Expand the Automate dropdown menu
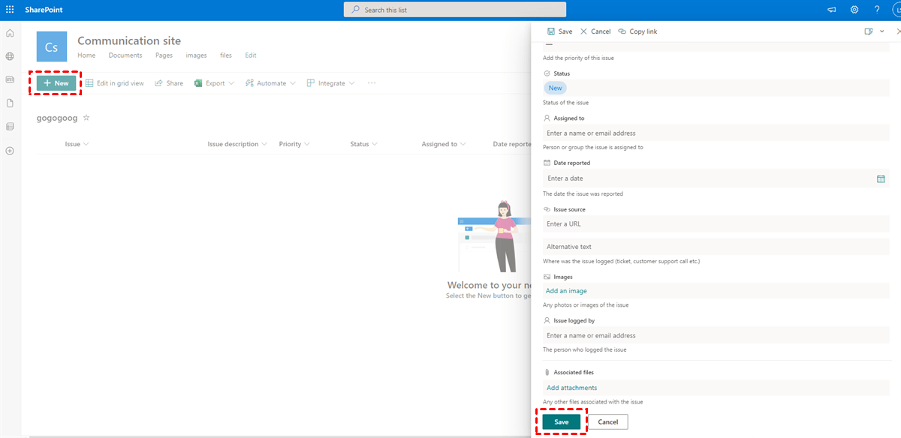The height and width of the screenshot is (438, 901). coord(271,83)
